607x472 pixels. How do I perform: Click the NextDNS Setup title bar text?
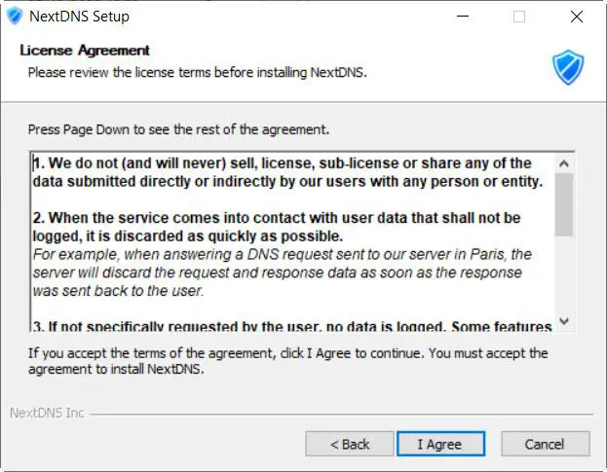(80, 17)
